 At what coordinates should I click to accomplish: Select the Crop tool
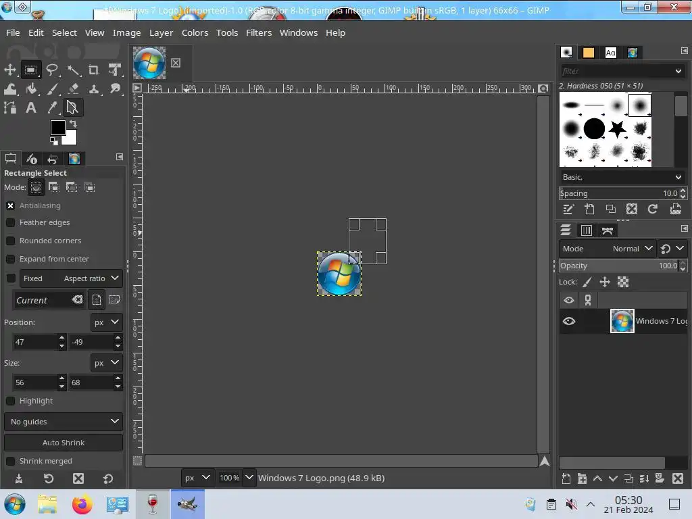[93, 70]
